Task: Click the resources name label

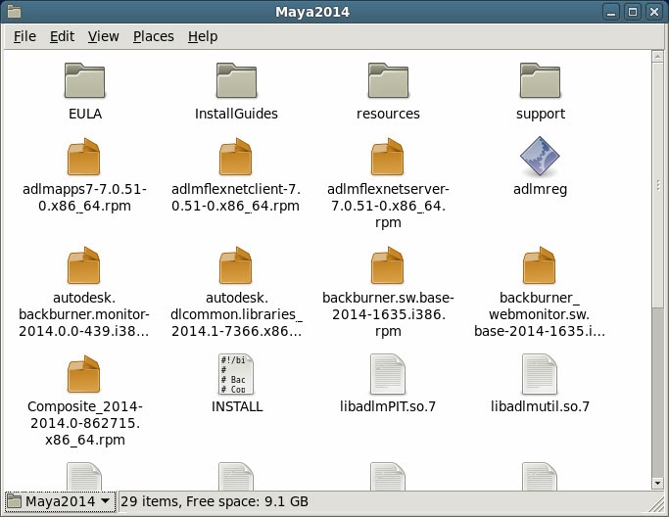Action: 388,114
